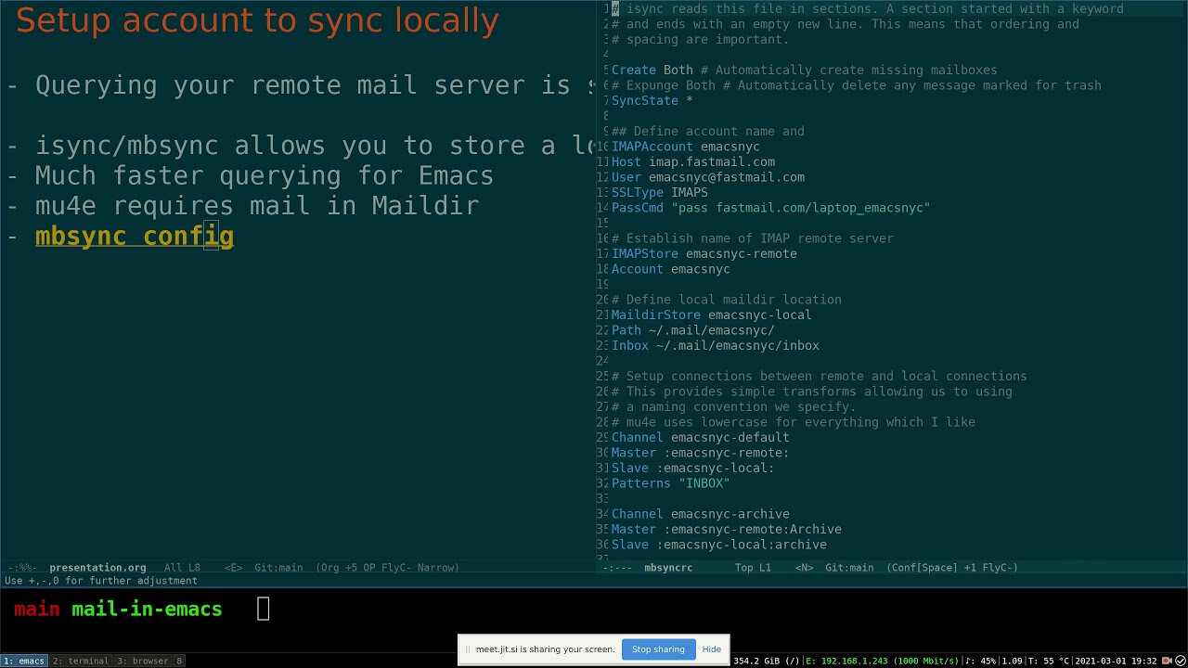
Task: Open the mbsync config link
Action: pos(135,236)
